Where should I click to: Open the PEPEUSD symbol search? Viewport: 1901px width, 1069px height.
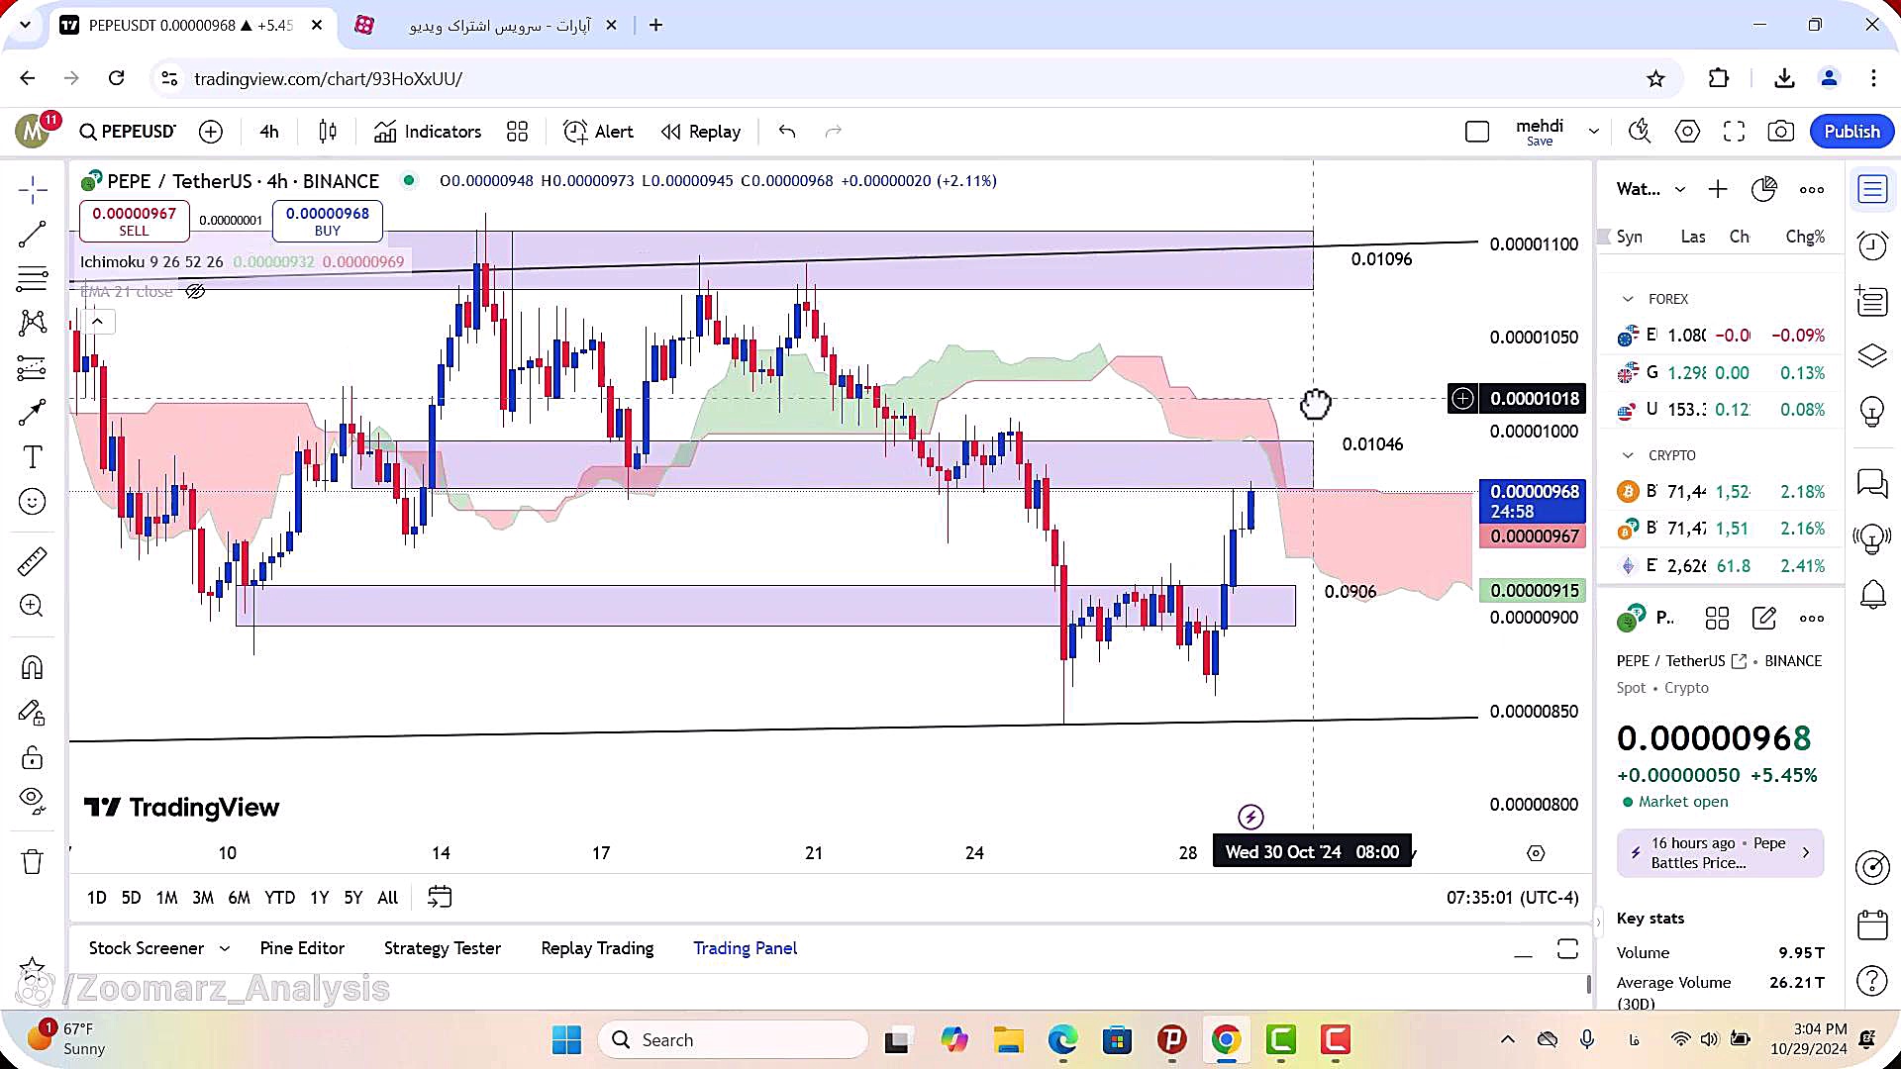coord(128,132)
